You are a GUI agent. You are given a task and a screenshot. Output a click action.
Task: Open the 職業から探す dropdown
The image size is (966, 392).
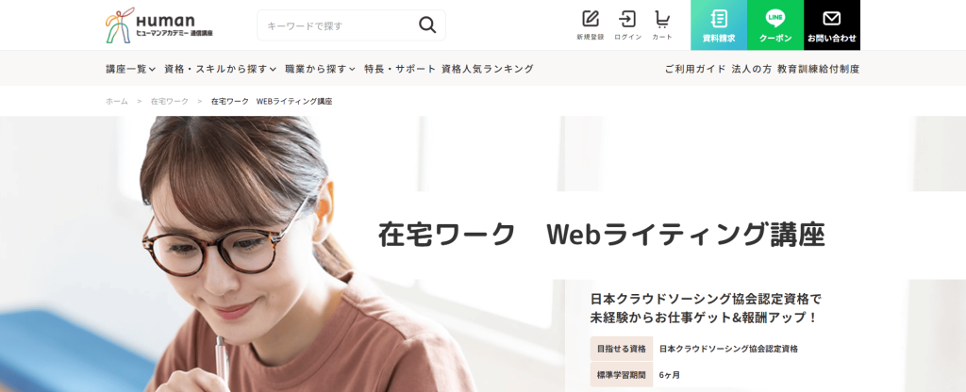pos(321,69)
